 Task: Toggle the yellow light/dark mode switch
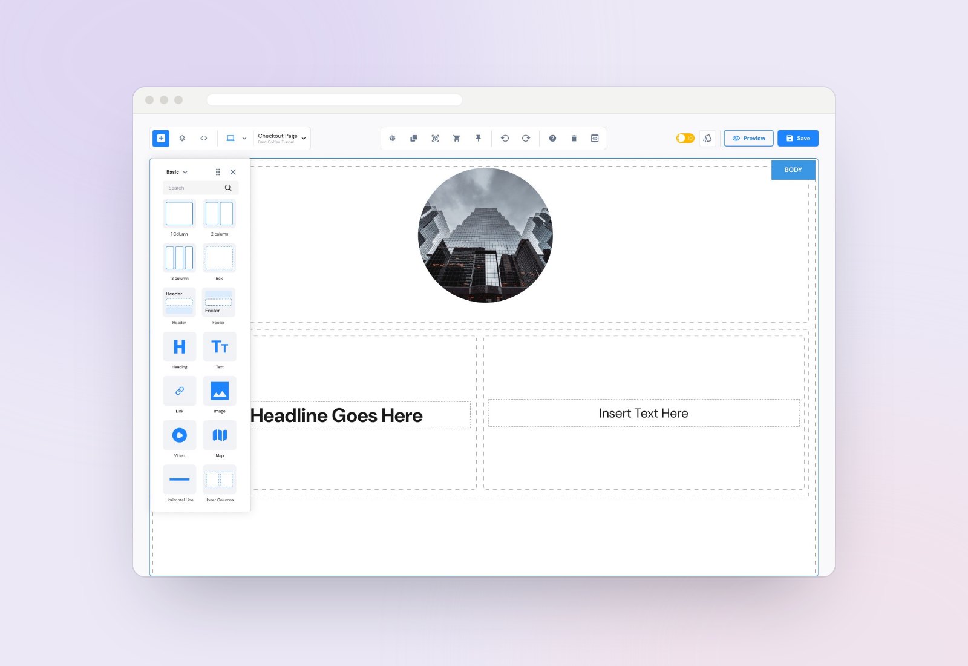point(685,138)
